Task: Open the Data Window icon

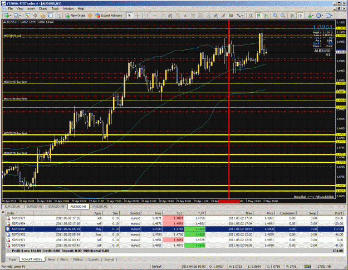Action: pos(35,16)
